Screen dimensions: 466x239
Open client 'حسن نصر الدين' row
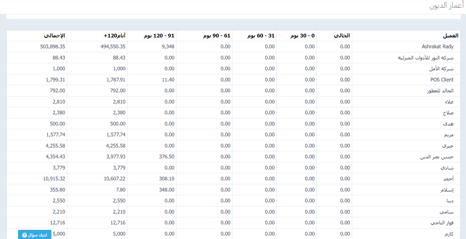437,157
